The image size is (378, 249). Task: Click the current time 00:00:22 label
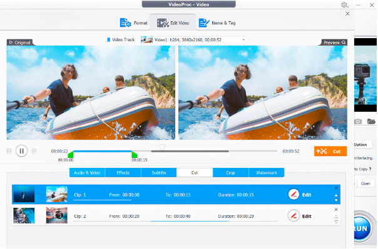pos(59,151)
